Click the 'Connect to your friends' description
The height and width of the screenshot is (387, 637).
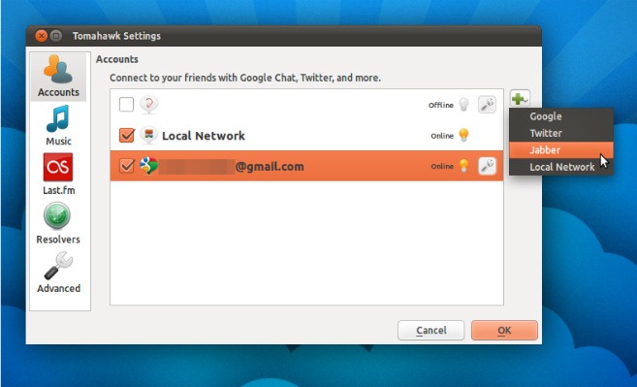[x=245, y=78]
